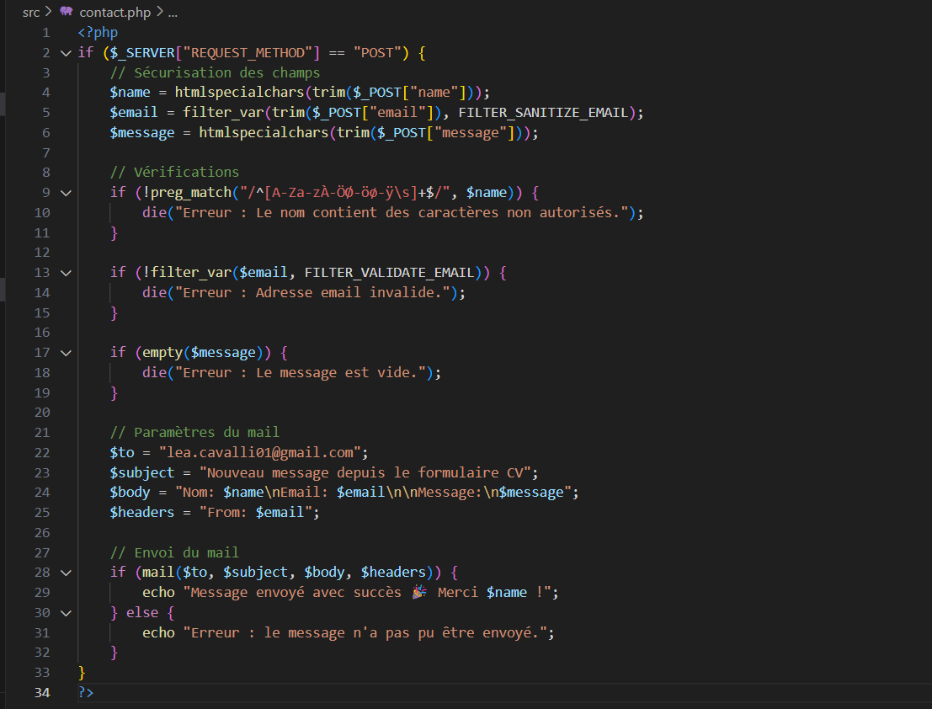Click the PHP elephant icon in breadcrumb
Image resolution: width=932 pixels, height=709 pixels.
coord(66,13)
